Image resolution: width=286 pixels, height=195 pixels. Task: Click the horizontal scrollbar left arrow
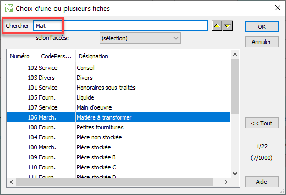(x=12, y=182)
